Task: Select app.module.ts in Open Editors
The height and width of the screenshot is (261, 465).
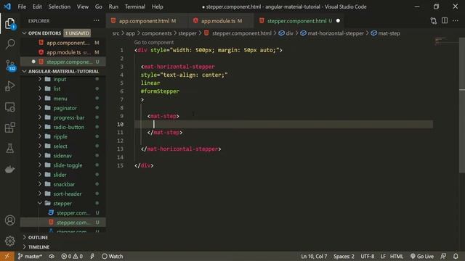Action: [x=63, y=52]
